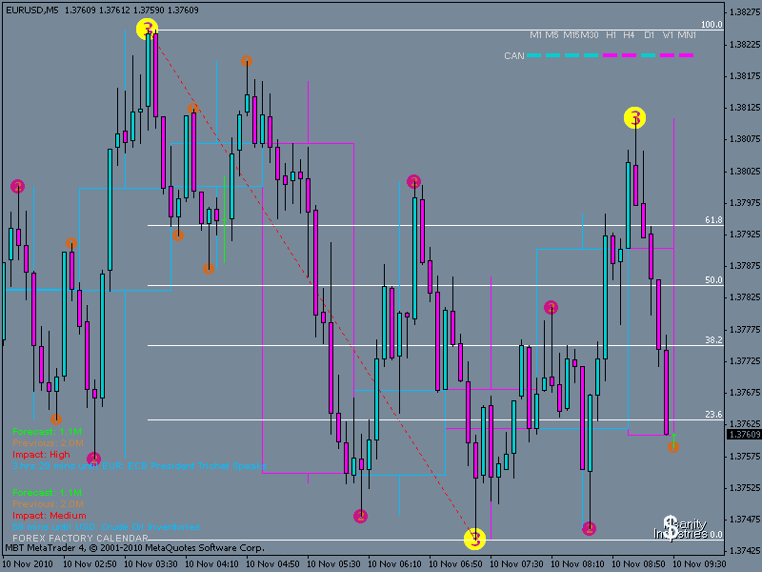
Task: Click the 1.38275 price axis label
Action: coord(744,12)
